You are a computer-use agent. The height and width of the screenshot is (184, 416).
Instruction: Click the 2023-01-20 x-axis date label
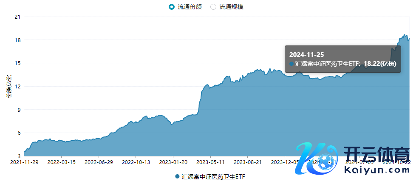173,162
